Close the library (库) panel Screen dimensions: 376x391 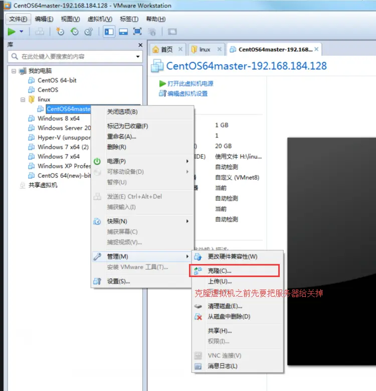coord(140,45)
